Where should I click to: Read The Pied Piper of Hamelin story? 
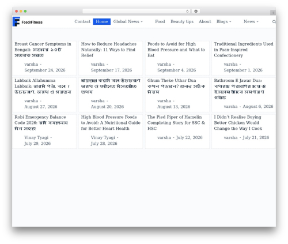point(176,123)
